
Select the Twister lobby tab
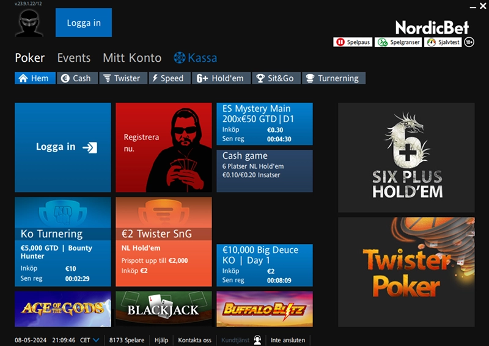click(123, 78)
